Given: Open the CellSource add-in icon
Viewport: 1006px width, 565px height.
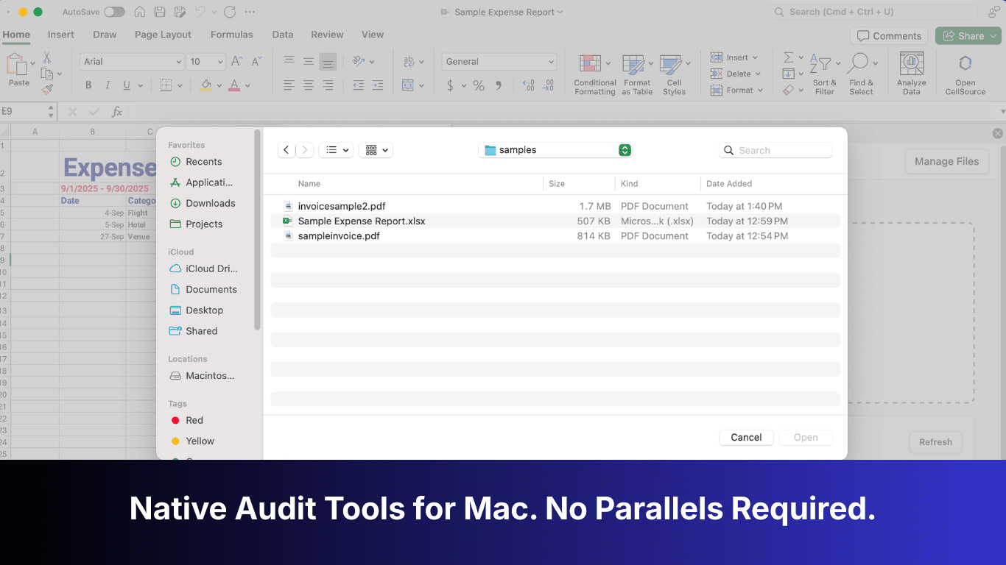Looking at the screenshot, I should point(965,63).
